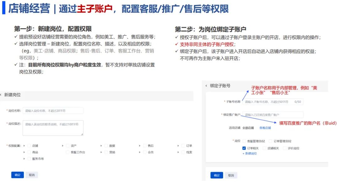Expand the 营销 permission node
339x183 pixels.
[x=101, y=152]
